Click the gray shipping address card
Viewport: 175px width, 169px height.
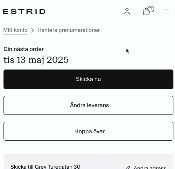tap(88, 161)
